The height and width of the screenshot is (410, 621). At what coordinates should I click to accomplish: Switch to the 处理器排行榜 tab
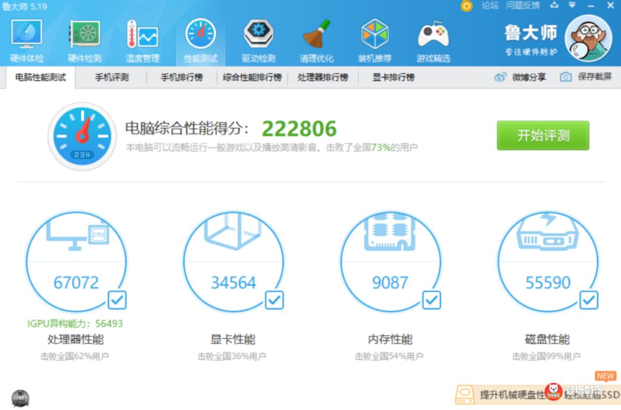[x=323, y=77]
